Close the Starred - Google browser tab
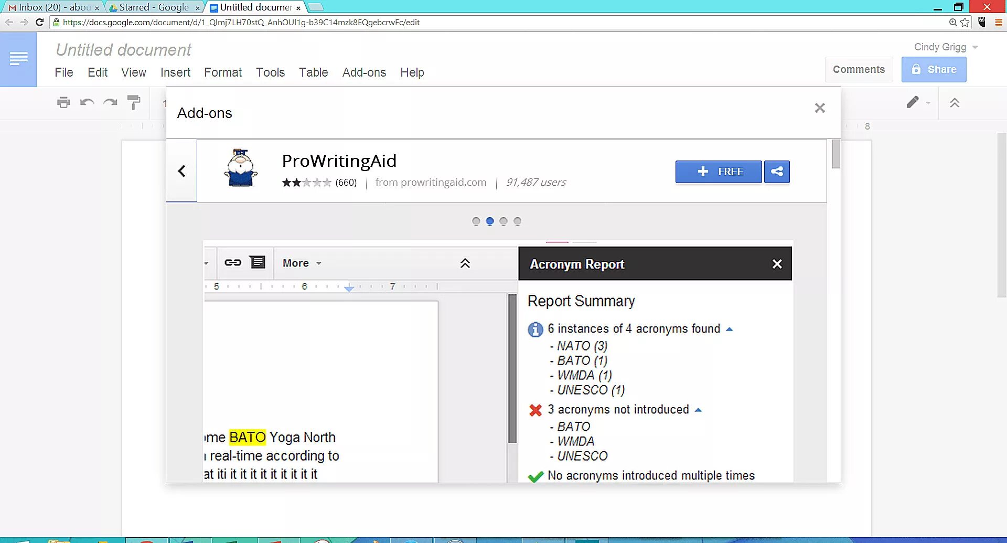Image resolution: width=1007 pixels, height=543 pixels. (197, 8)
